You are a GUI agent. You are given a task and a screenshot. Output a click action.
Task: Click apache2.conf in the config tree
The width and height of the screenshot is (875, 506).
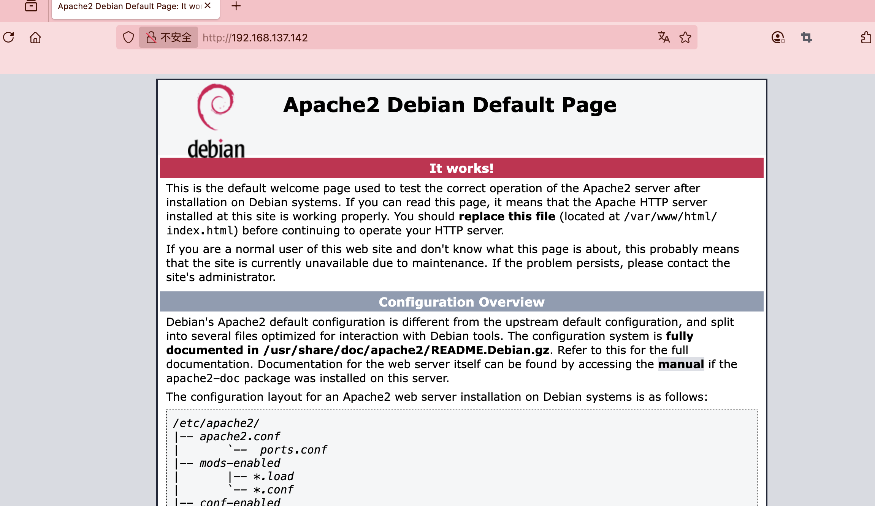(x=239, y=436)
